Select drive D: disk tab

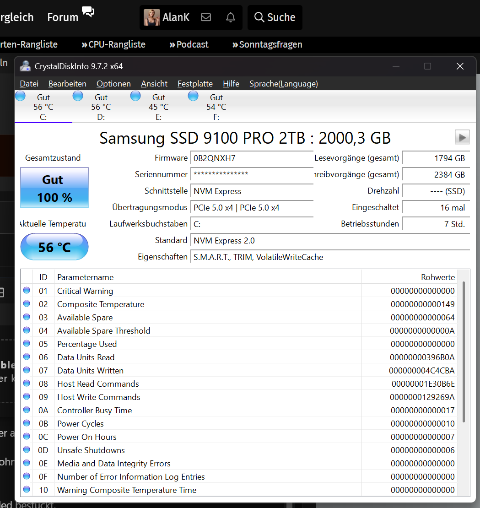click(x=101, y=107)
